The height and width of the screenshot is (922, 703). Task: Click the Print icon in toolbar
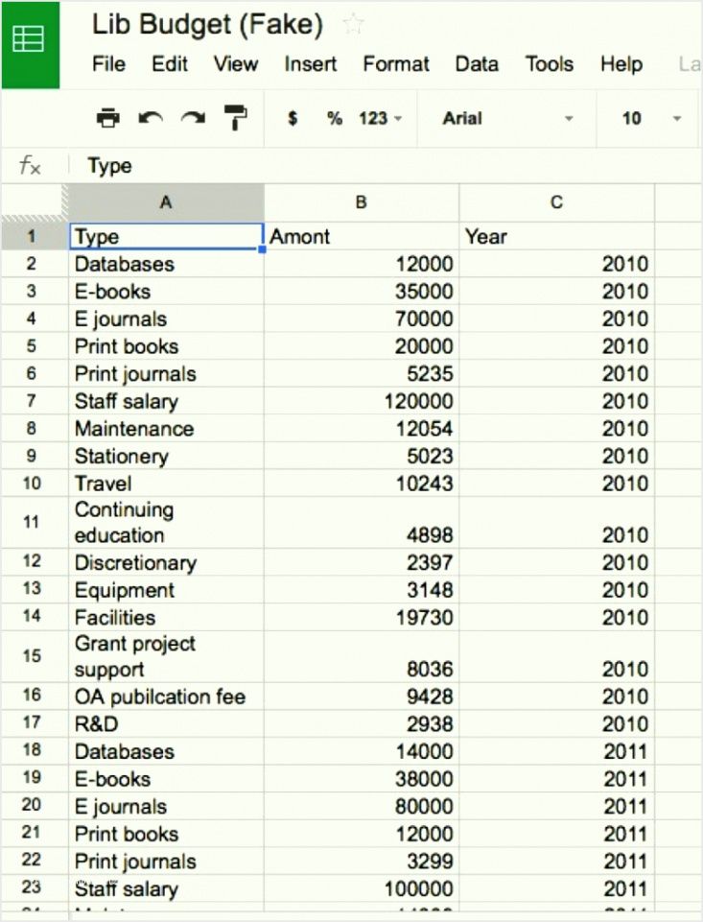click(x=108, y=118)
